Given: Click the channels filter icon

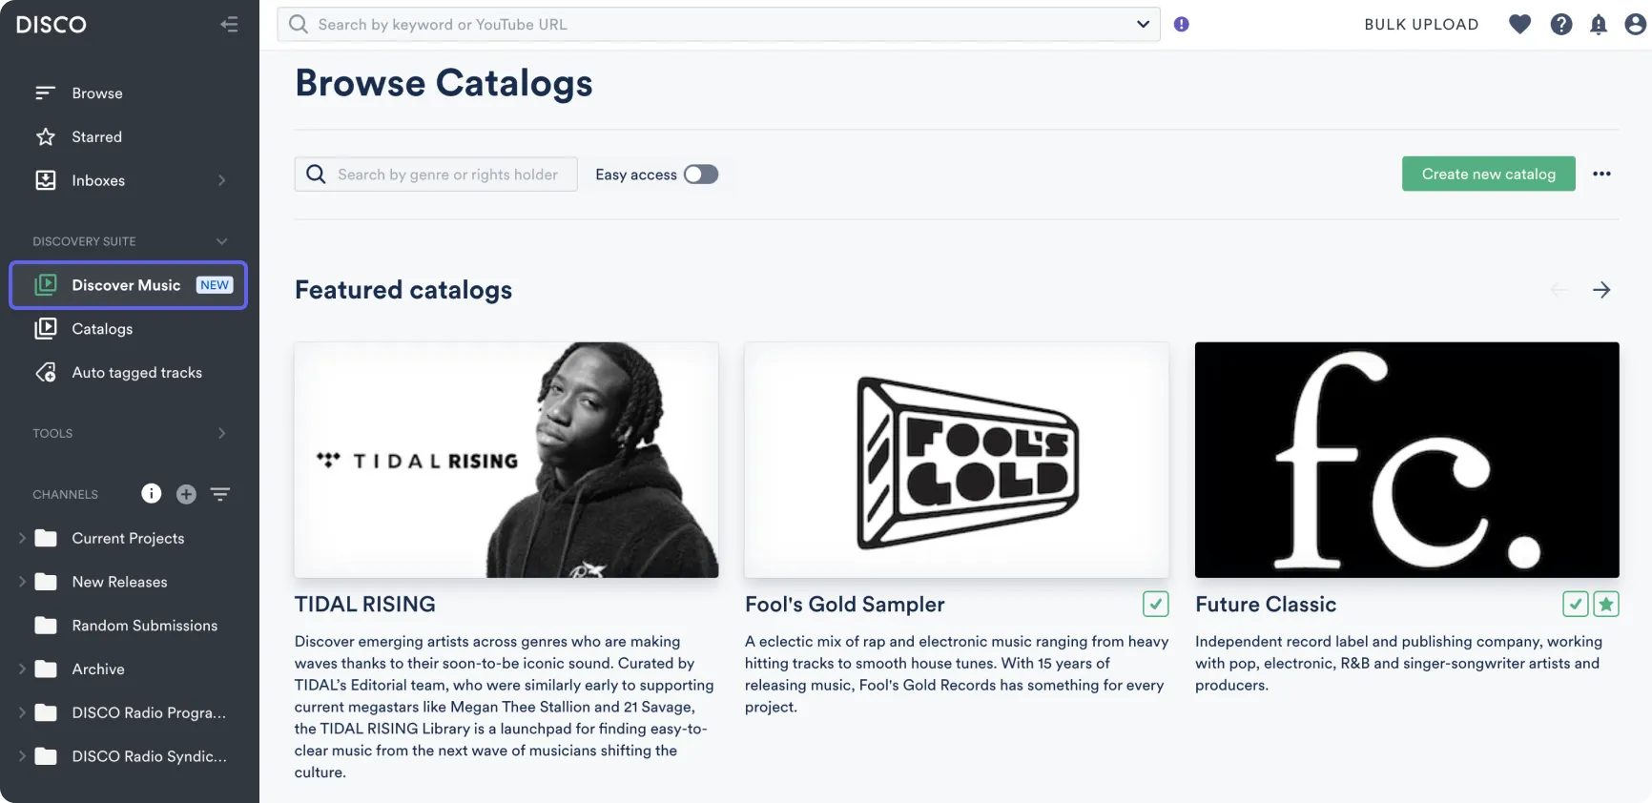Looking at the screenshot, I should tap(220, 494).
